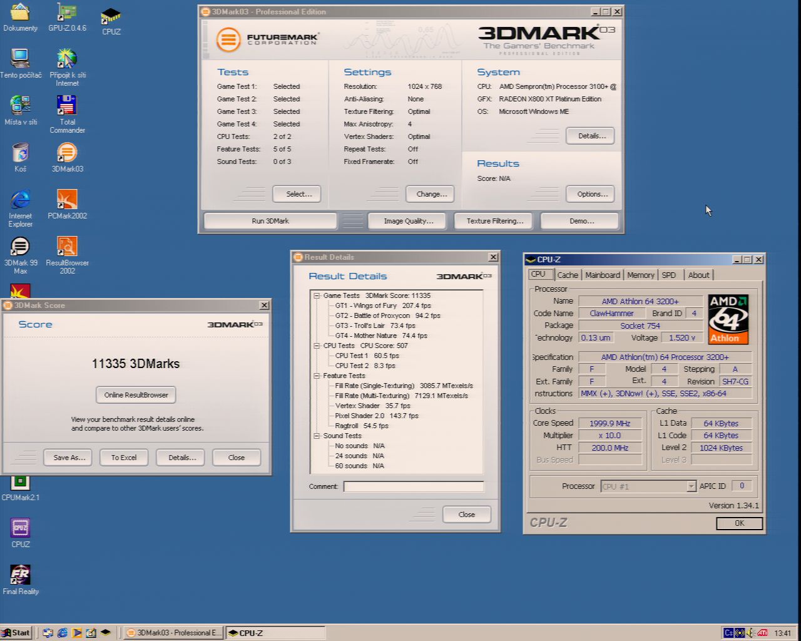Image resolution: width=801 pixels, height=641 pixels.
Task: Select Pixel Shader 2.0 result row
Action: 377,416
